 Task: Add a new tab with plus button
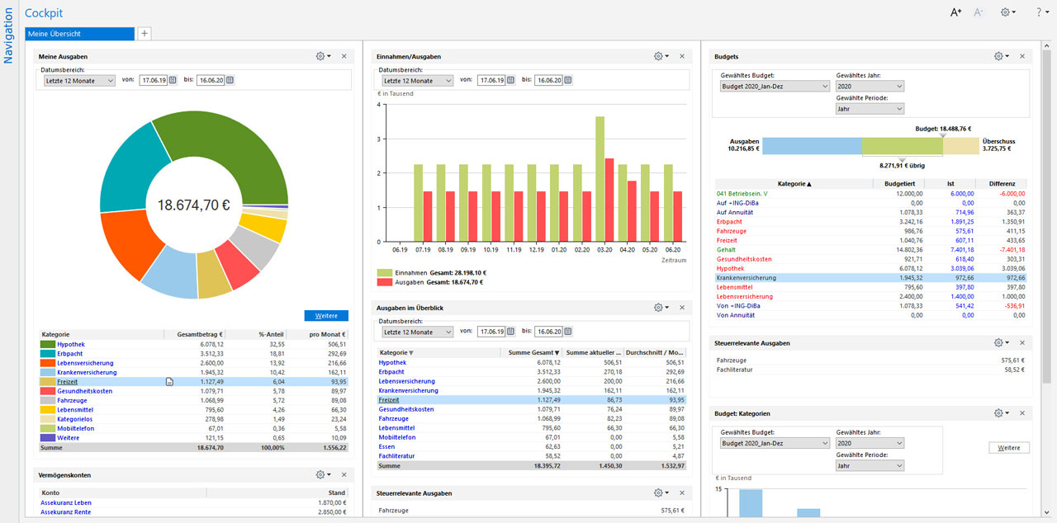click(144, 33)
